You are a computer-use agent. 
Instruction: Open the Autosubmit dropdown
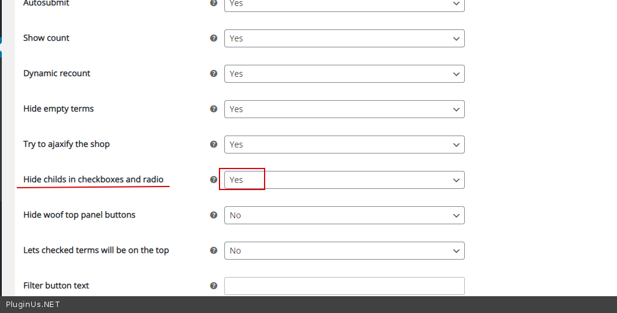coord(344,4)
